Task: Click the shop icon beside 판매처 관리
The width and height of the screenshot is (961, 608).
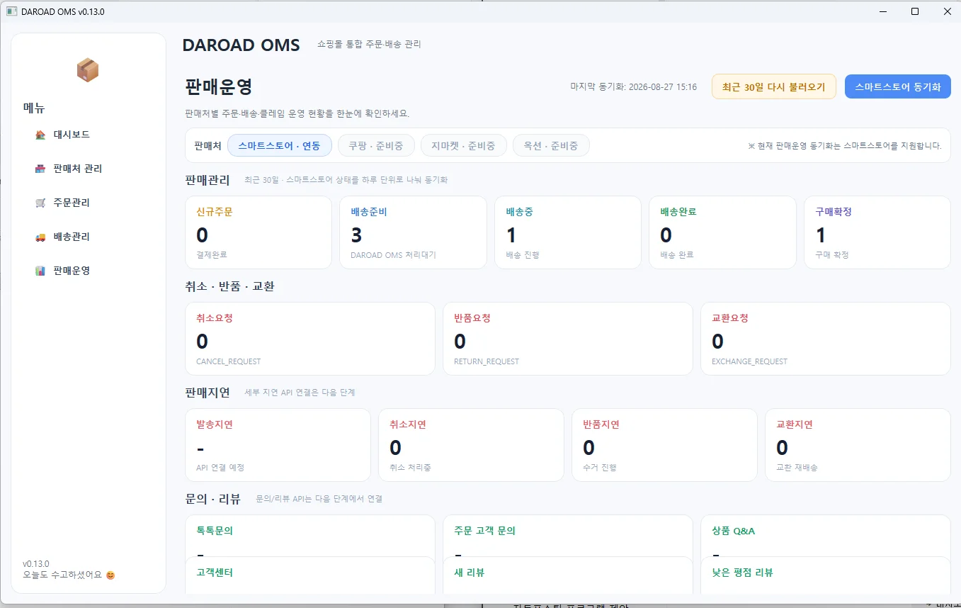Action: pos(40,169)
